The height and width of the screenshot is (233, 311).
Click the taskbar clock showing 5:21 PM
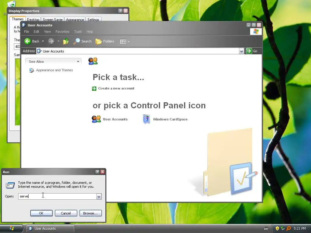(x=299, y=228)
